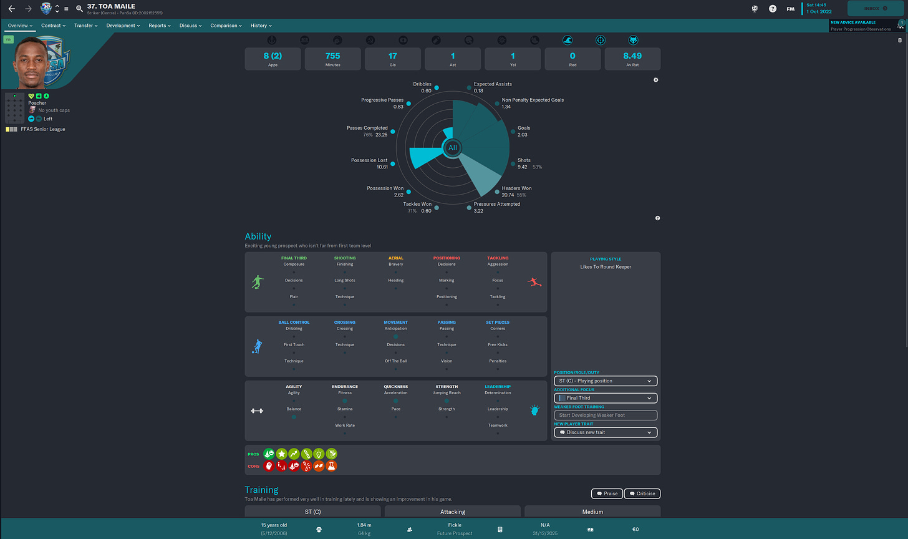
Task: Praise the player's training
Action: click(606, 493)
